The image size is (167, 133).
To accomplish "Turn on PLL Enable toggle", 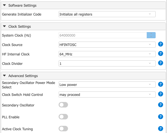I will point(63,117).
